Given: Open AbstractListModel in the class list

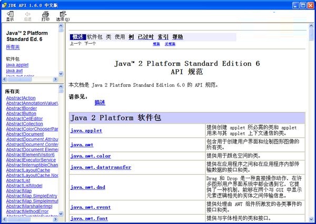Looking at the screenshot, I should [x=24, y=186].
